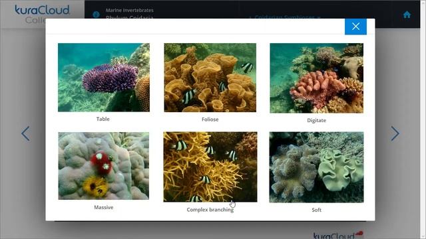Close the coral image gallery popup

click(x=355, y=27)
